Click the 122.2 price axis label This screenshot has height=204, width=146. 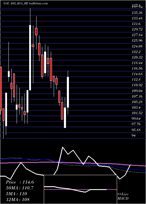click(136, 52)
